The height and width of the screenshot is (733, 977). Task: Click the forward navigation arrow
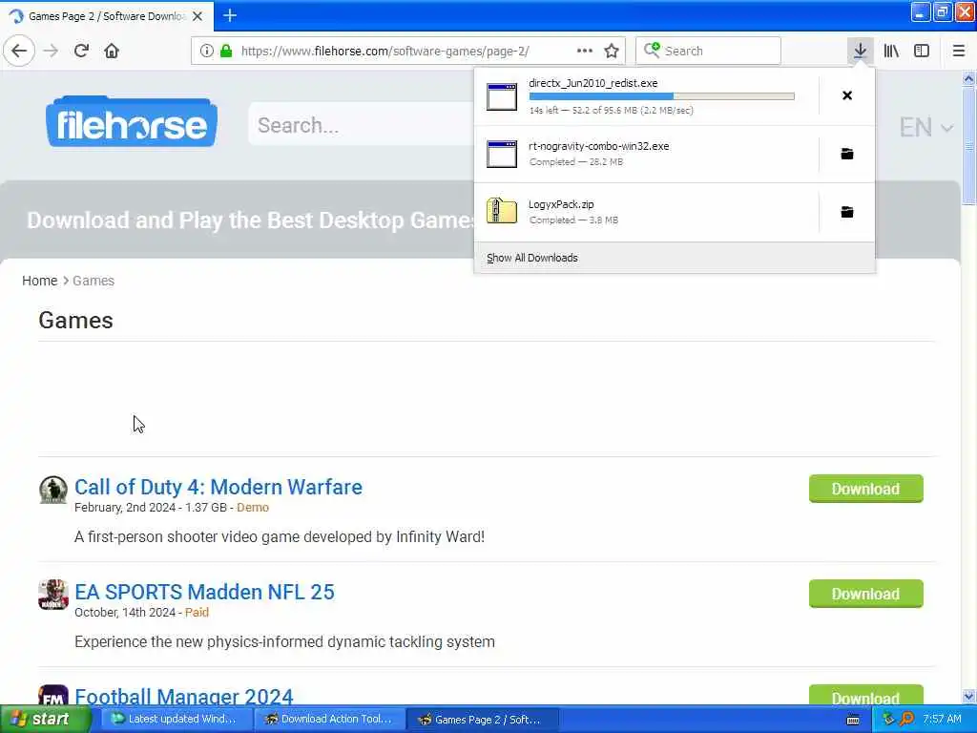click(x=52, y=51)
